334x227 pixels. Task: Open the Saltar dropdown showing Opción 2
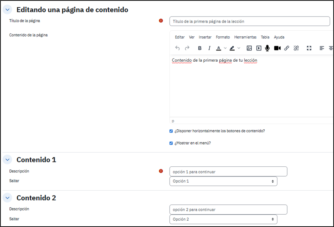(x=223, y=219)
